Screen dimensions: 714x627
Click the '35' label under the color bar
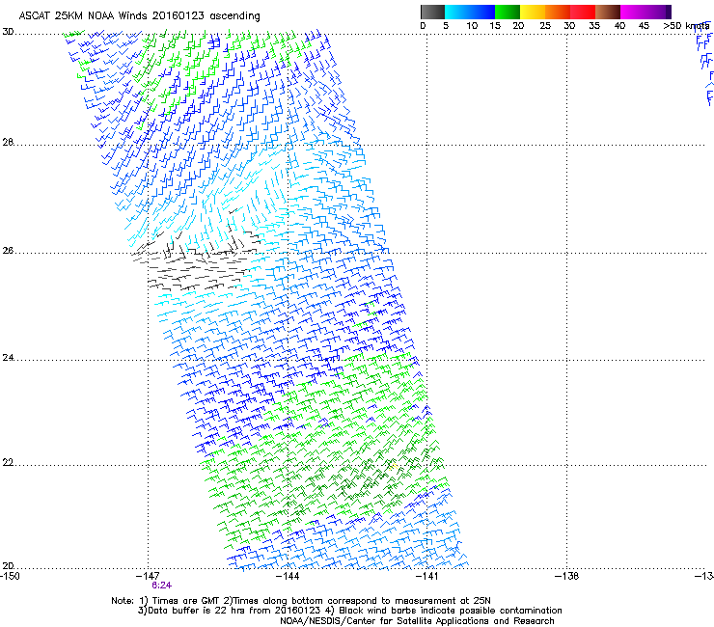coord(594,26)
